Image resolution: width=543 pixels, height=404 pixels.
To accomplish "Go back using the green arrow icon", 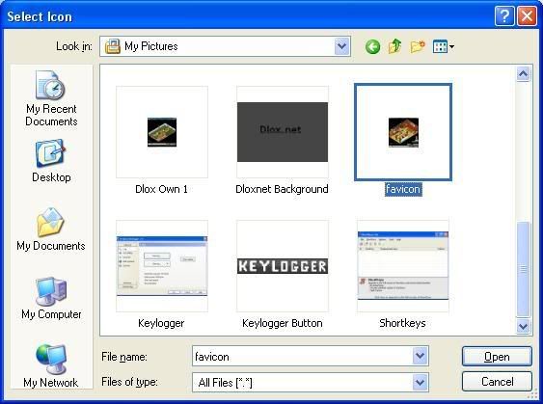I will (372, 46).
